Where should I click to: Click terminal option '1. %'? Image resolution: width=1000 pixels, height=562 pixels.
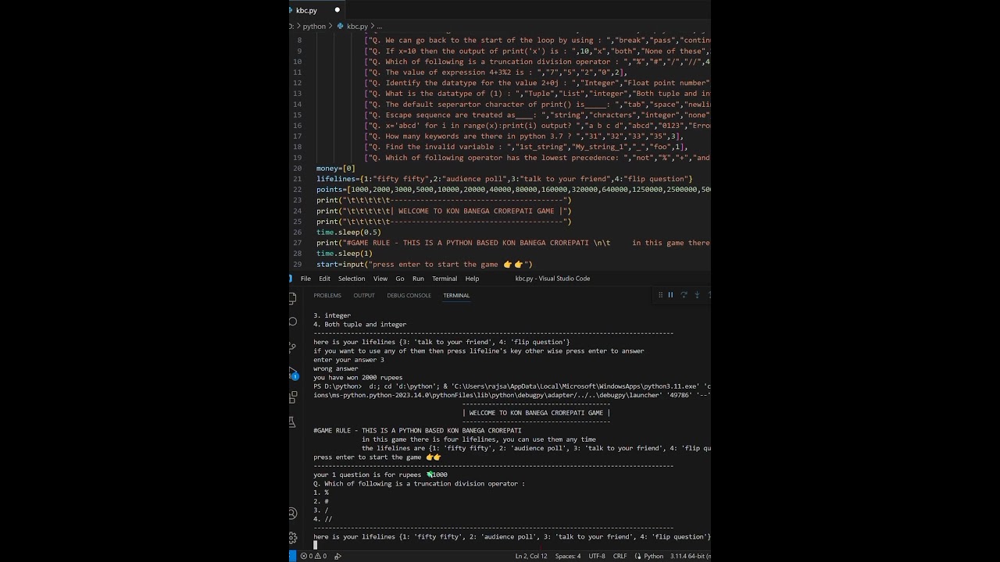click(321, 493)
